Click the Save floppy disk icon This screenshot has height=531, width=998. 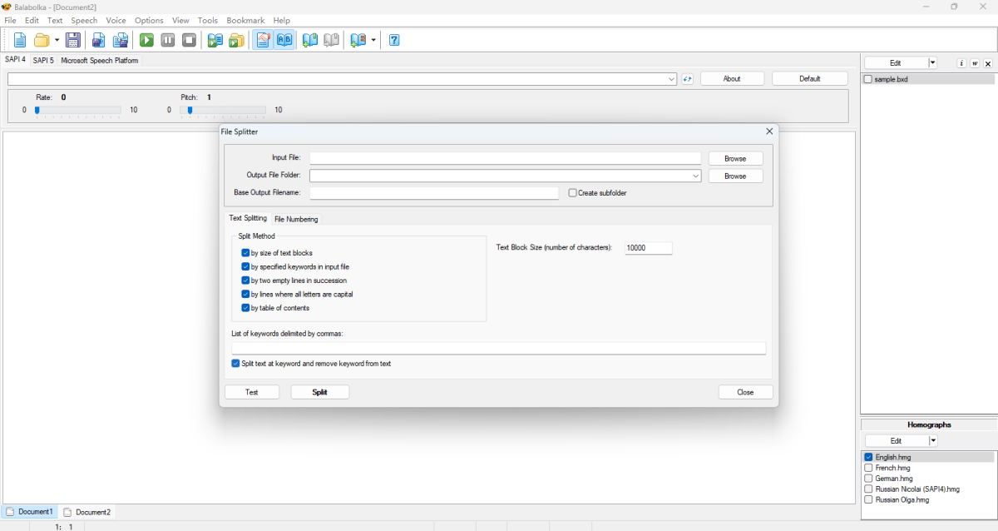click(x=73, y=40)
